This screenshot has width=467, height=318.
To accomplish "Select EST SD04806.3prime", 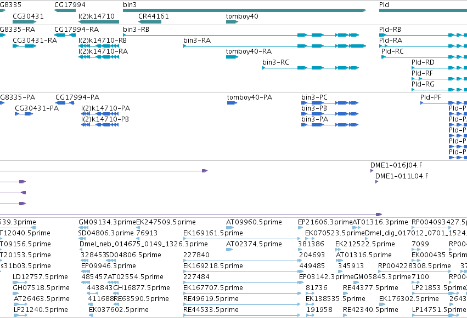I will (82, 239).
